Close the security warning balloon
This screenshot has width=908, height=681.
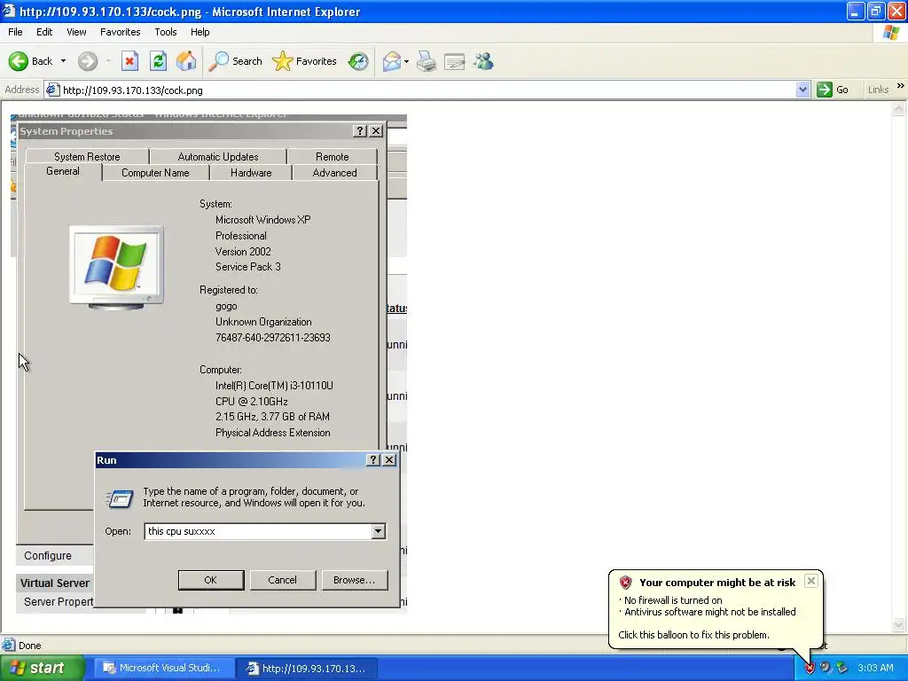pos(810,581)
